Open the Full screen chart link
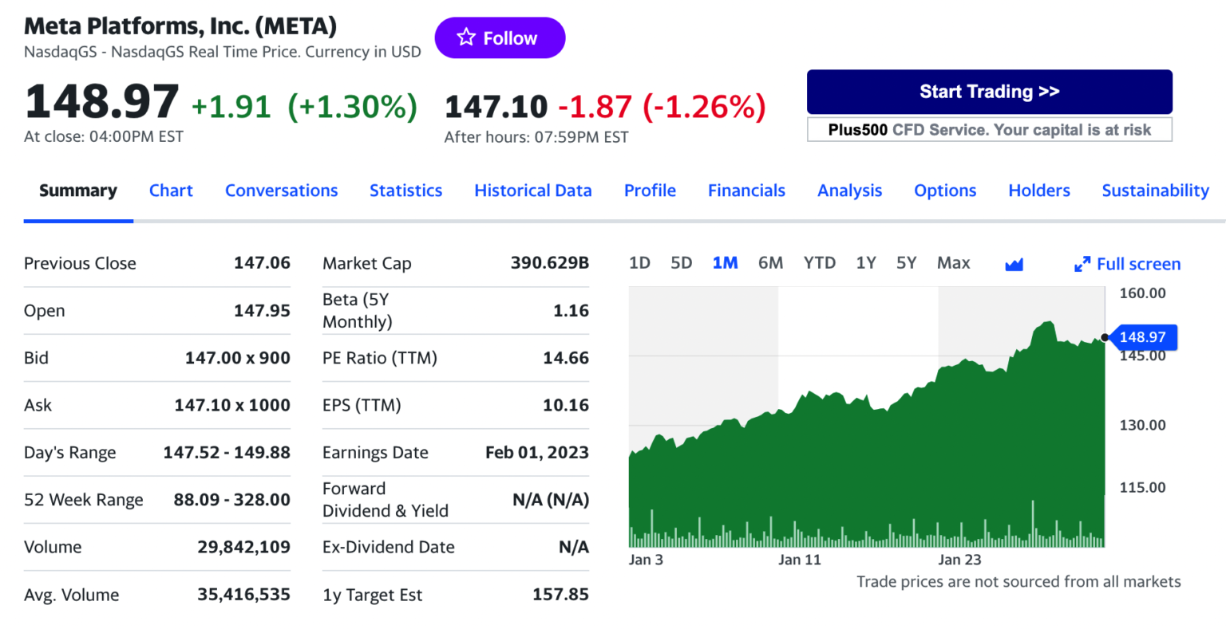This screenshot has width=1226, height=629. click(x=1127, y=264)
